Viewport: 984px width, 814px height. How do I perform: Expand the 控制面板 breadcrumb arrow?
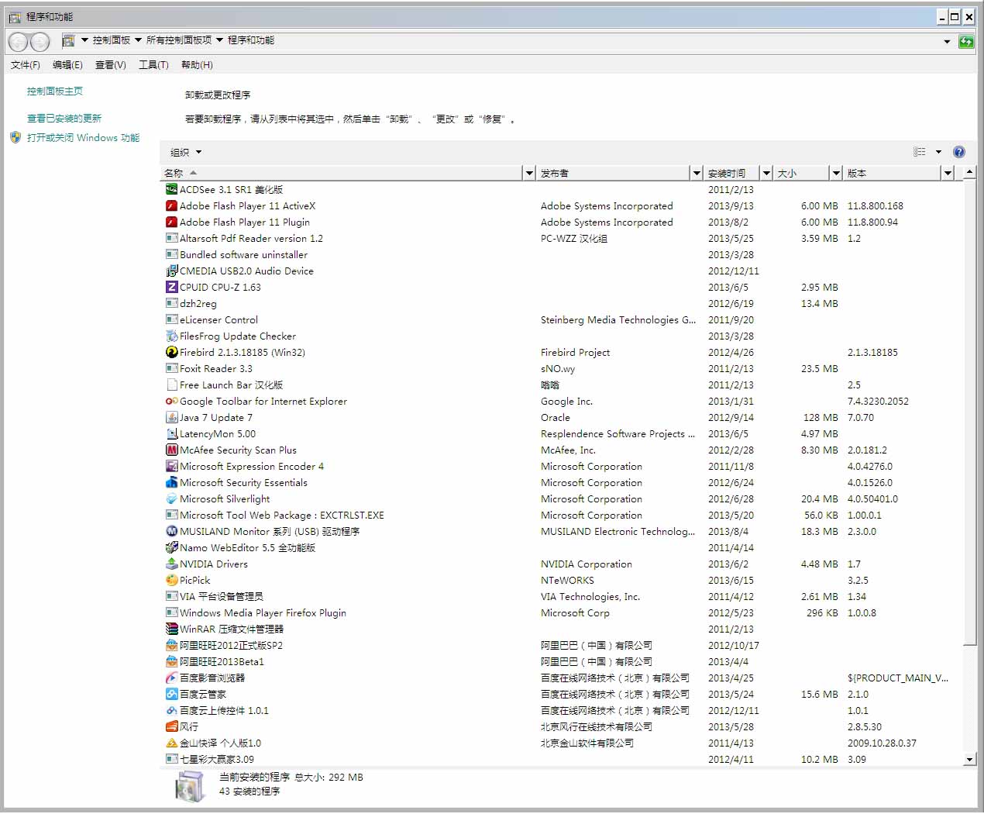point(138,40)
